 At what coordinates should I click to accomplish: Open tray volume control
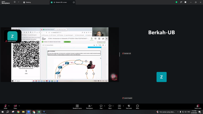(186, 112)
